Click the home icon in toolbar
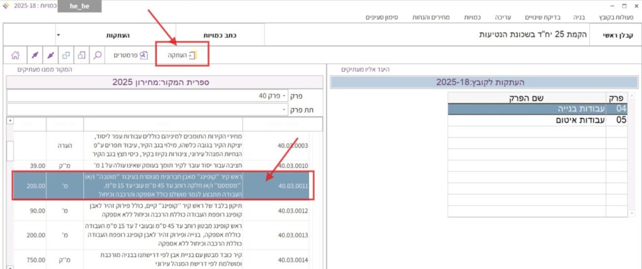 tap(15, 55)
